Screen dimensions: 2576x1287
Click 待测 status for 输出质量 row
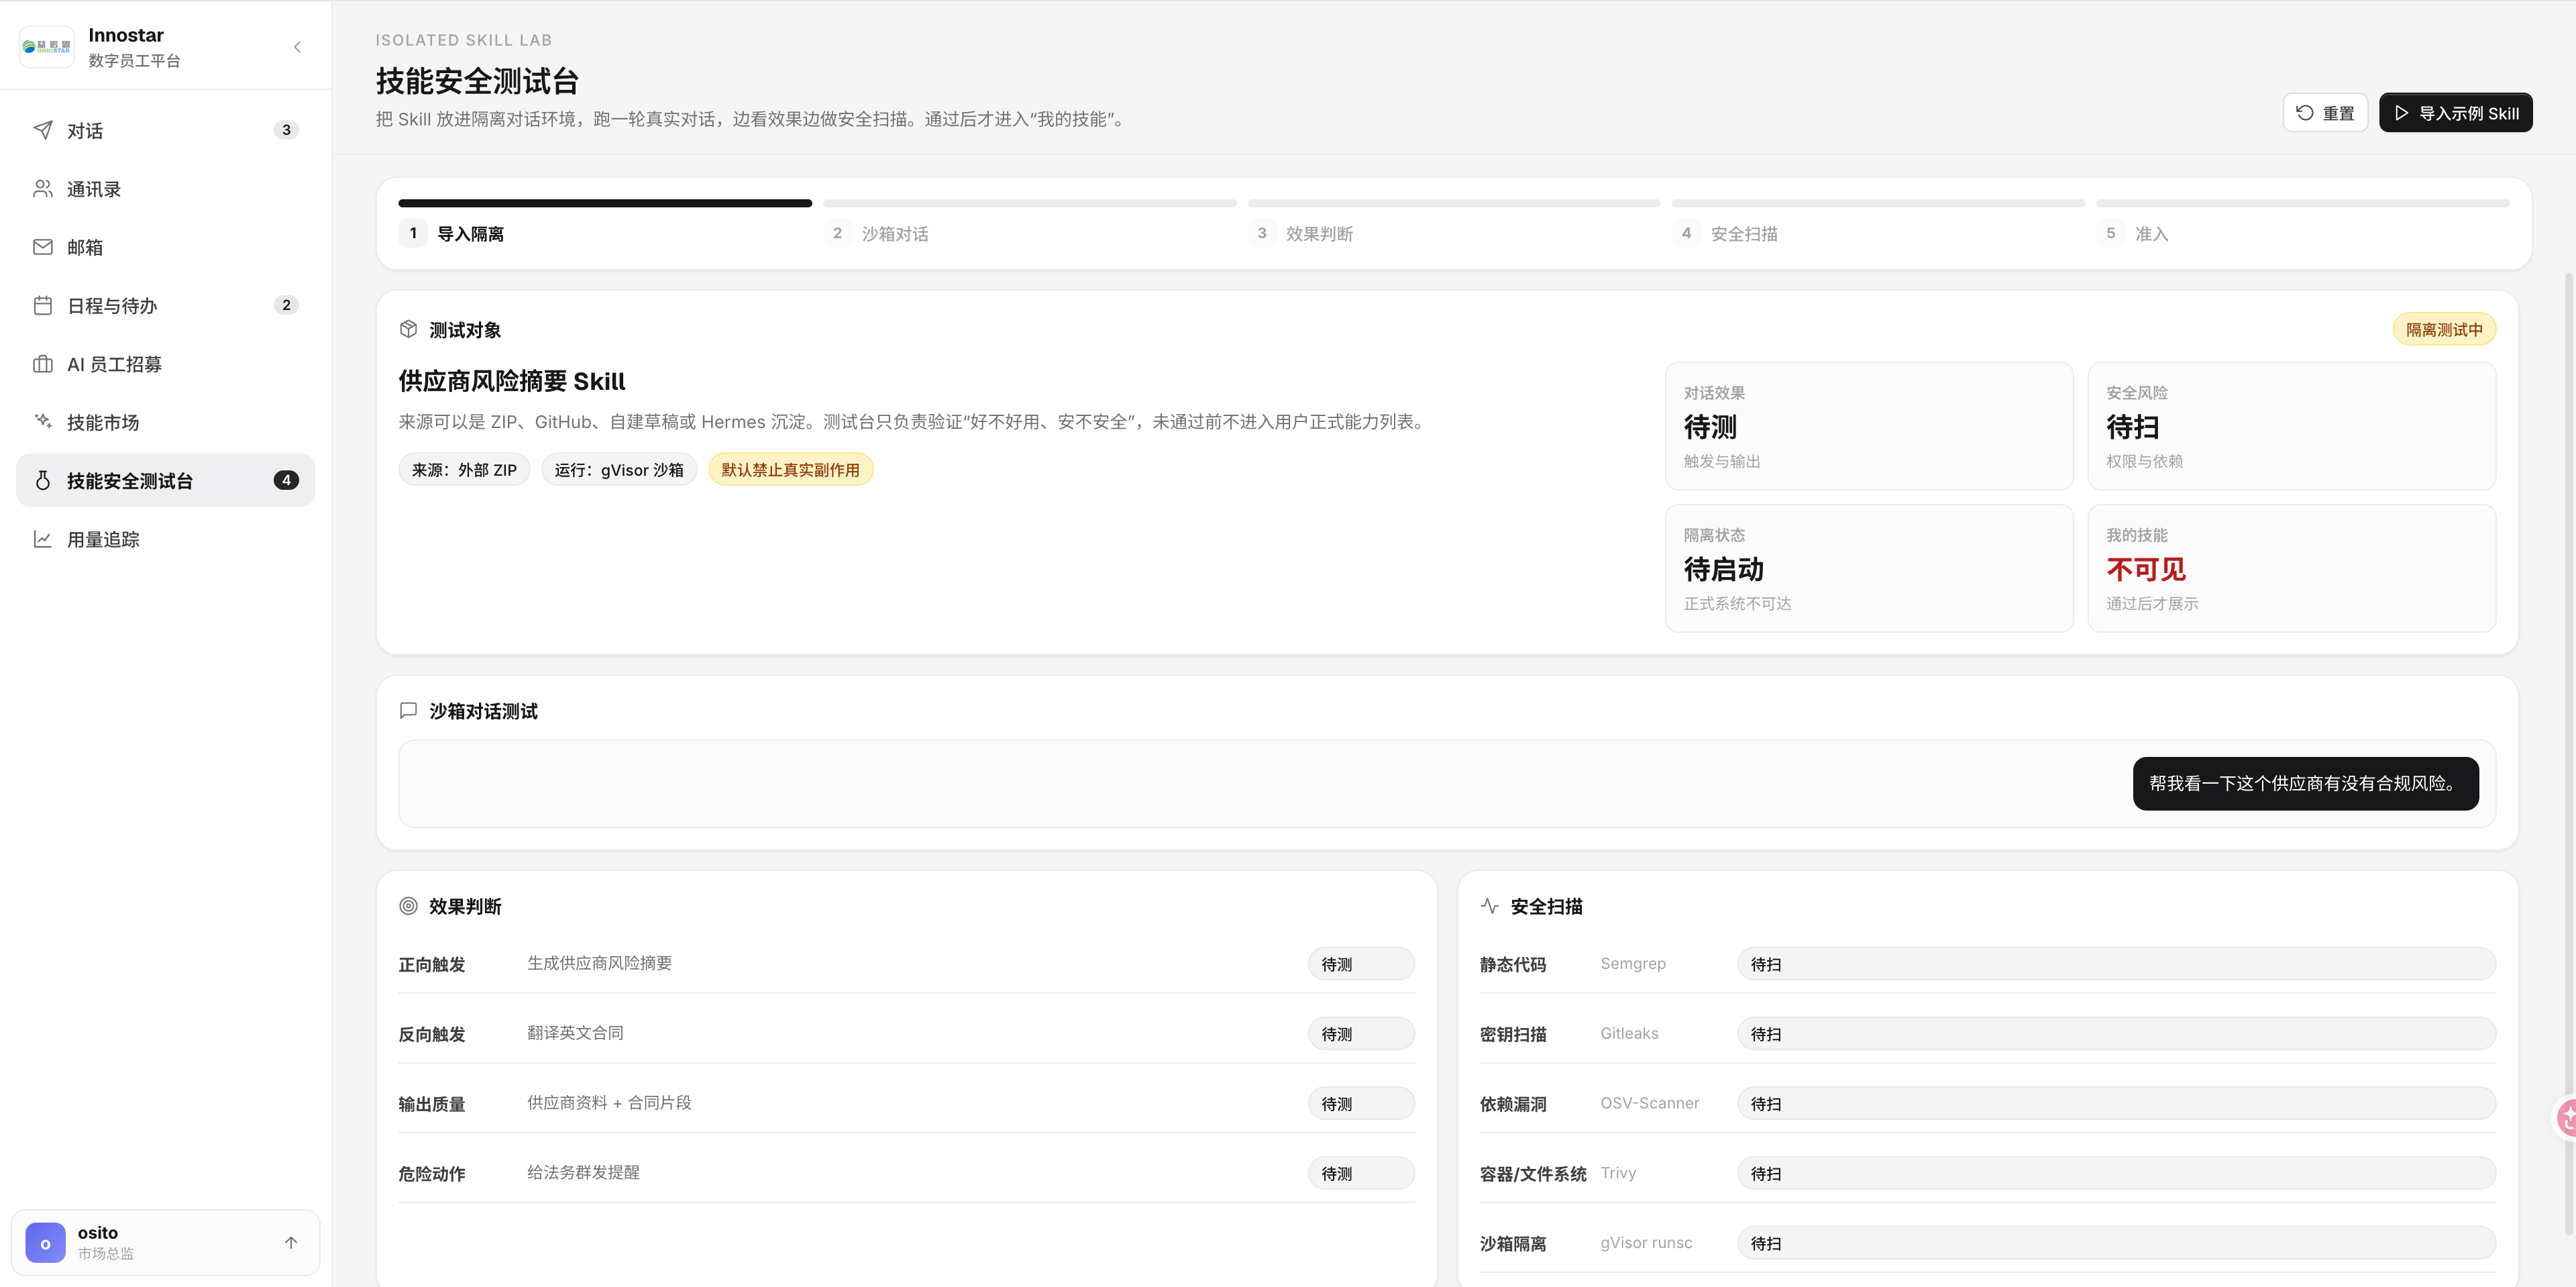[x=1361, y=1104]
